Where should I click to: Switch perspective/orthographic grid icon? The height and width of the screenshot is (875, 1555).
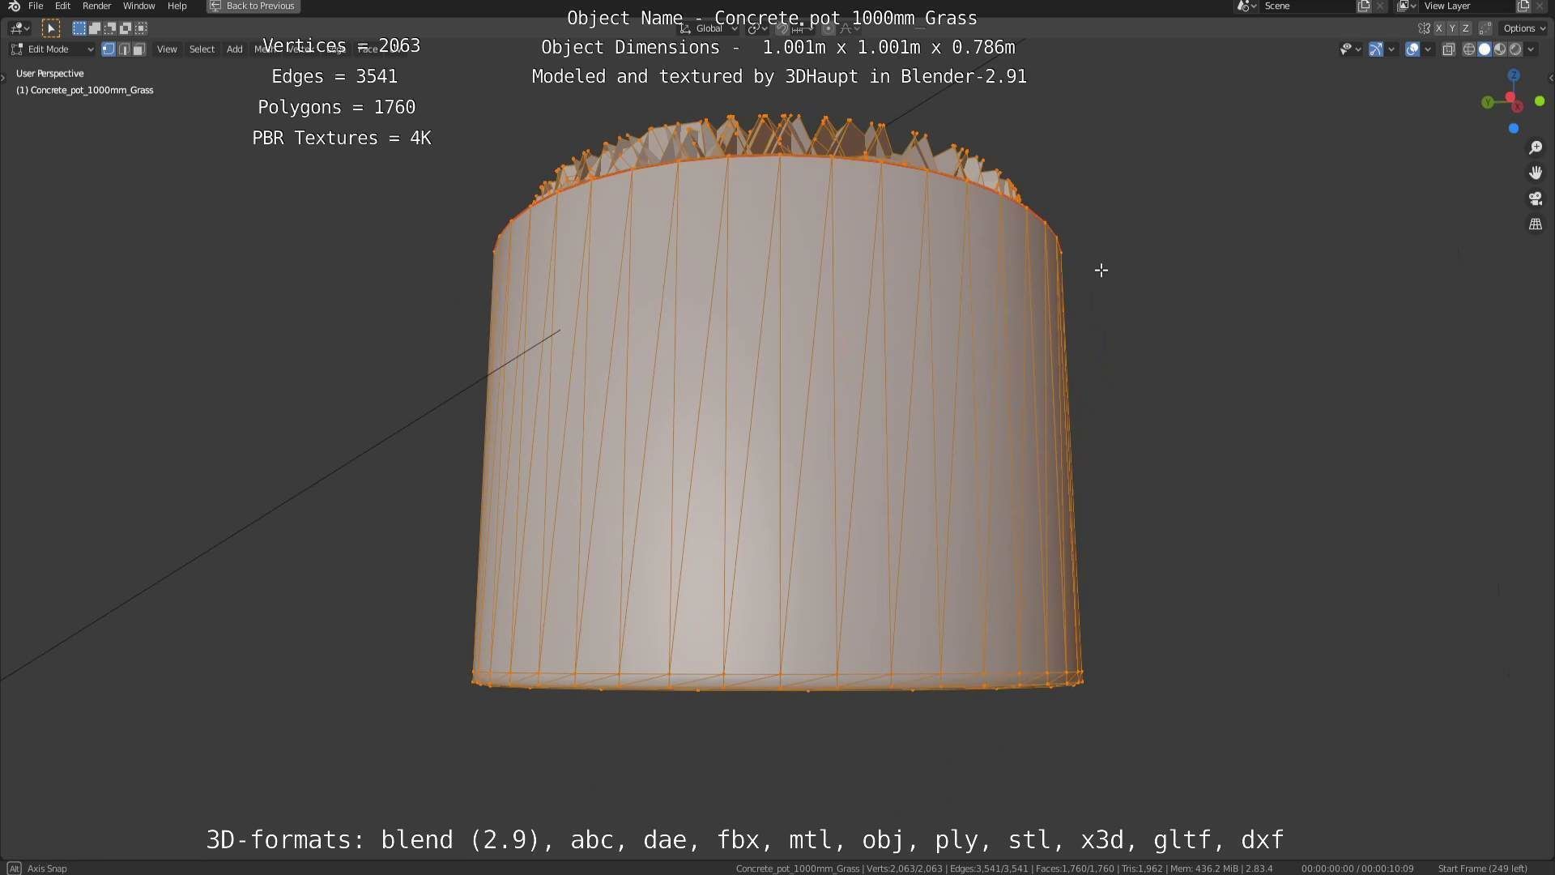pos(1535,224)
